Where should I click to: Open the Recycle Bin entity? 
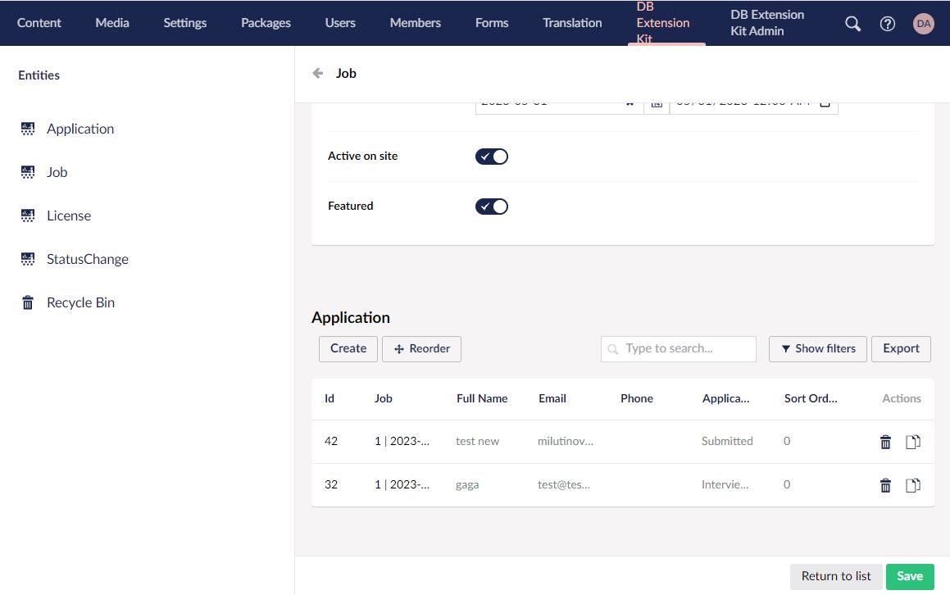pos(80,302)
